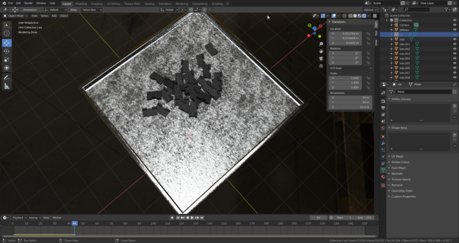Click the Pan view hand icon
Screen dimensions: 459x243
[x=321, y=51]
